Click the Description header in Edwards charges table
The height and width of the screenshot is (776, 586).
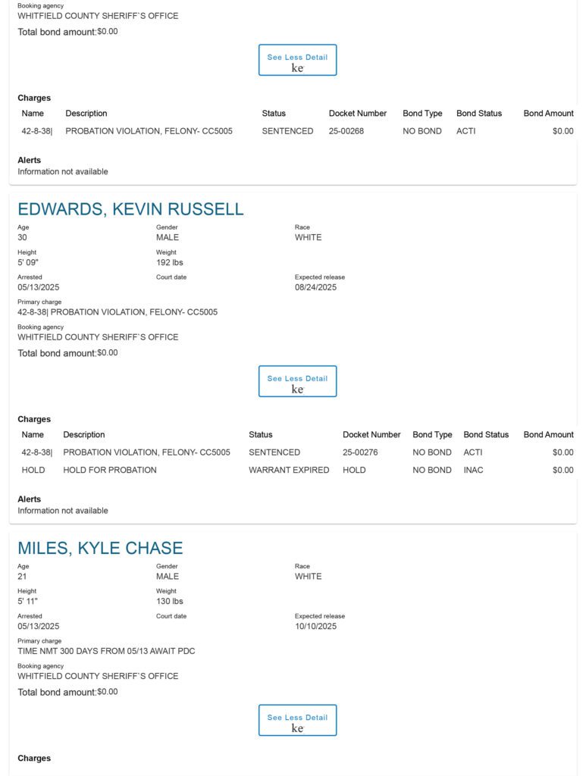point(83,434)
